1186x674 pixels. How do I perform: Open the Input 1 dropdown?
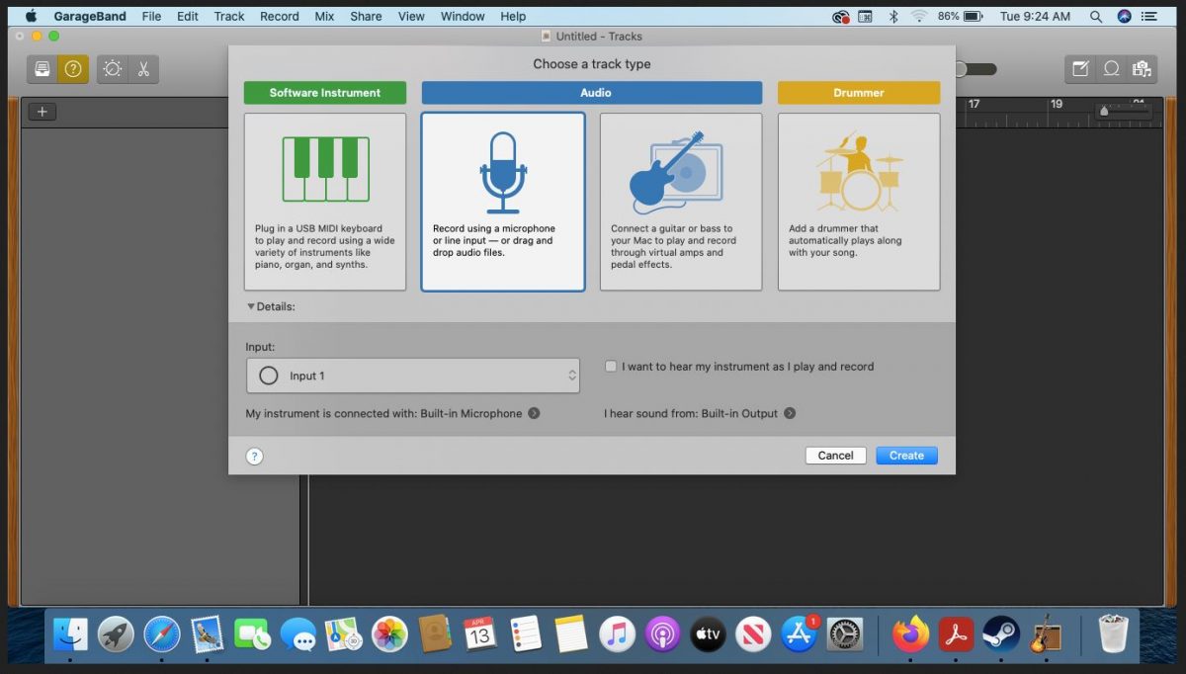click(x=413, y=376)
